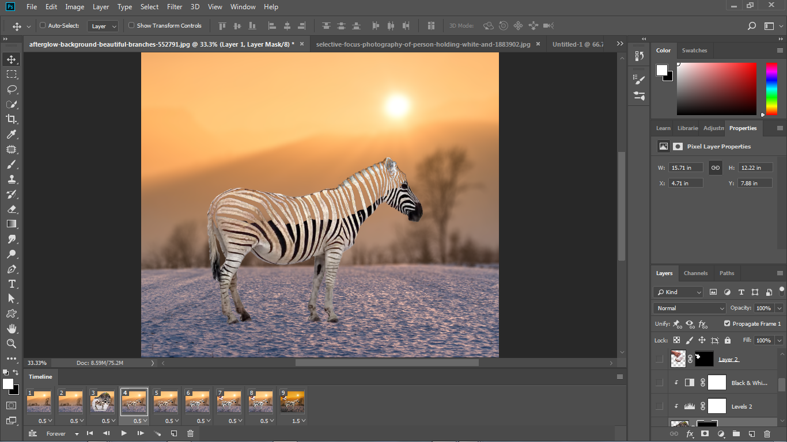Viewport: 787px width, 442px height.
Task: Lock transparent pixels checkerboard icon
Action: pyautogui.click(x=677, y=340)
